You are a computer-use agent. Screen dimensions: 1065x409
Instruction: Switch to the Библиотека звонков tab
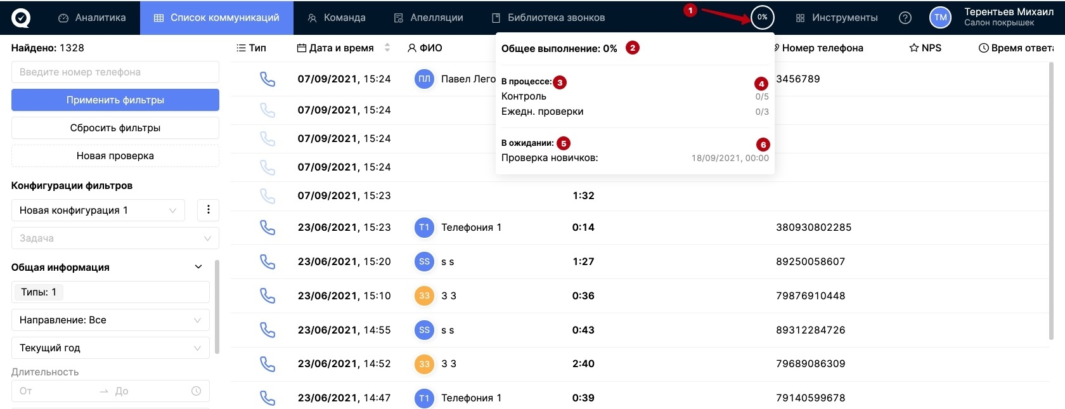548,18
